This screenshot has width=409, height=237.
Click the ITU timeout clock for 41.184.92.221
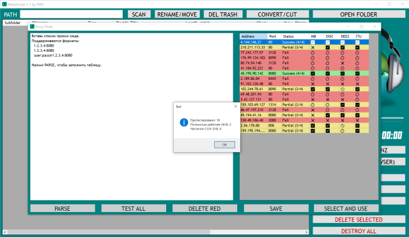coord(357,68)
